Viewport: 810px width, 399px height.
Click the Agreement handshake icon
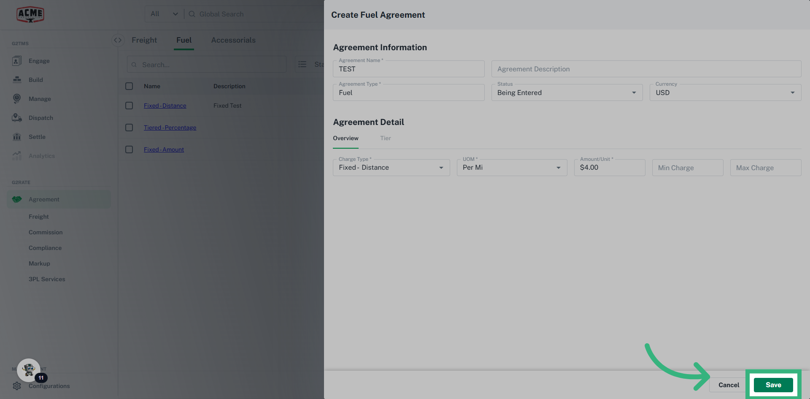17,199
